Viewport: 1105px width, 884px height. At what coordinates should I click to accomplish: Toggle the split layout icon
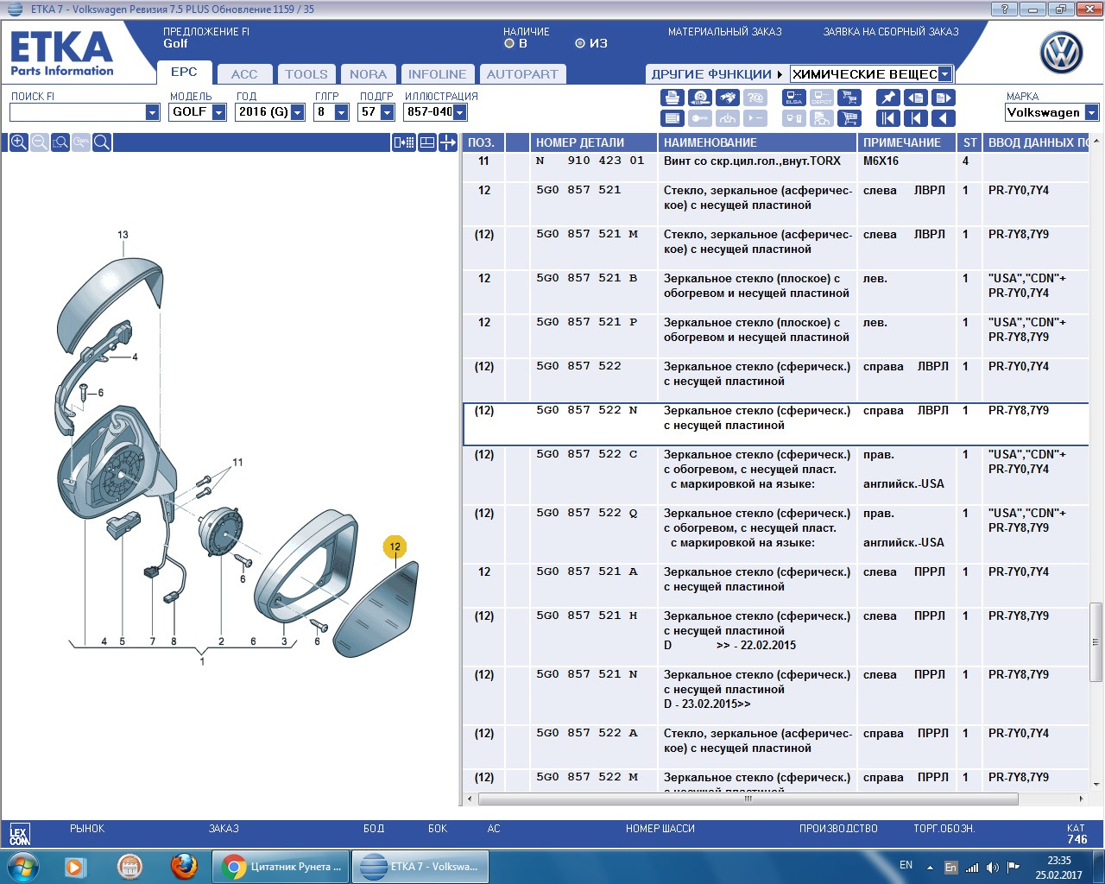pos(427,142)
